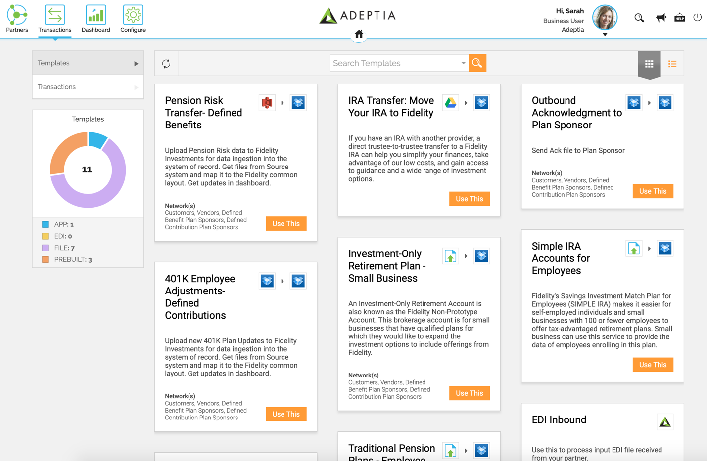Use This on Pension Risk Transfer card
707x461 pixels.
coord(286,224)
